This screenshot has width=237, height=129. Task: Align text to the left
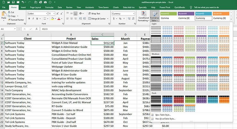tap(67, 19)
